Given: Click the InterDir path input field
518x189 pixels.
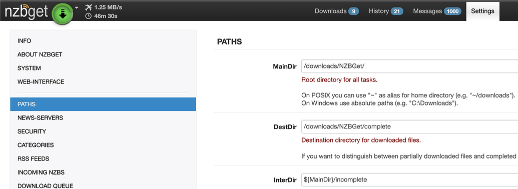Looking at the screenshot, I should [409, 180].
